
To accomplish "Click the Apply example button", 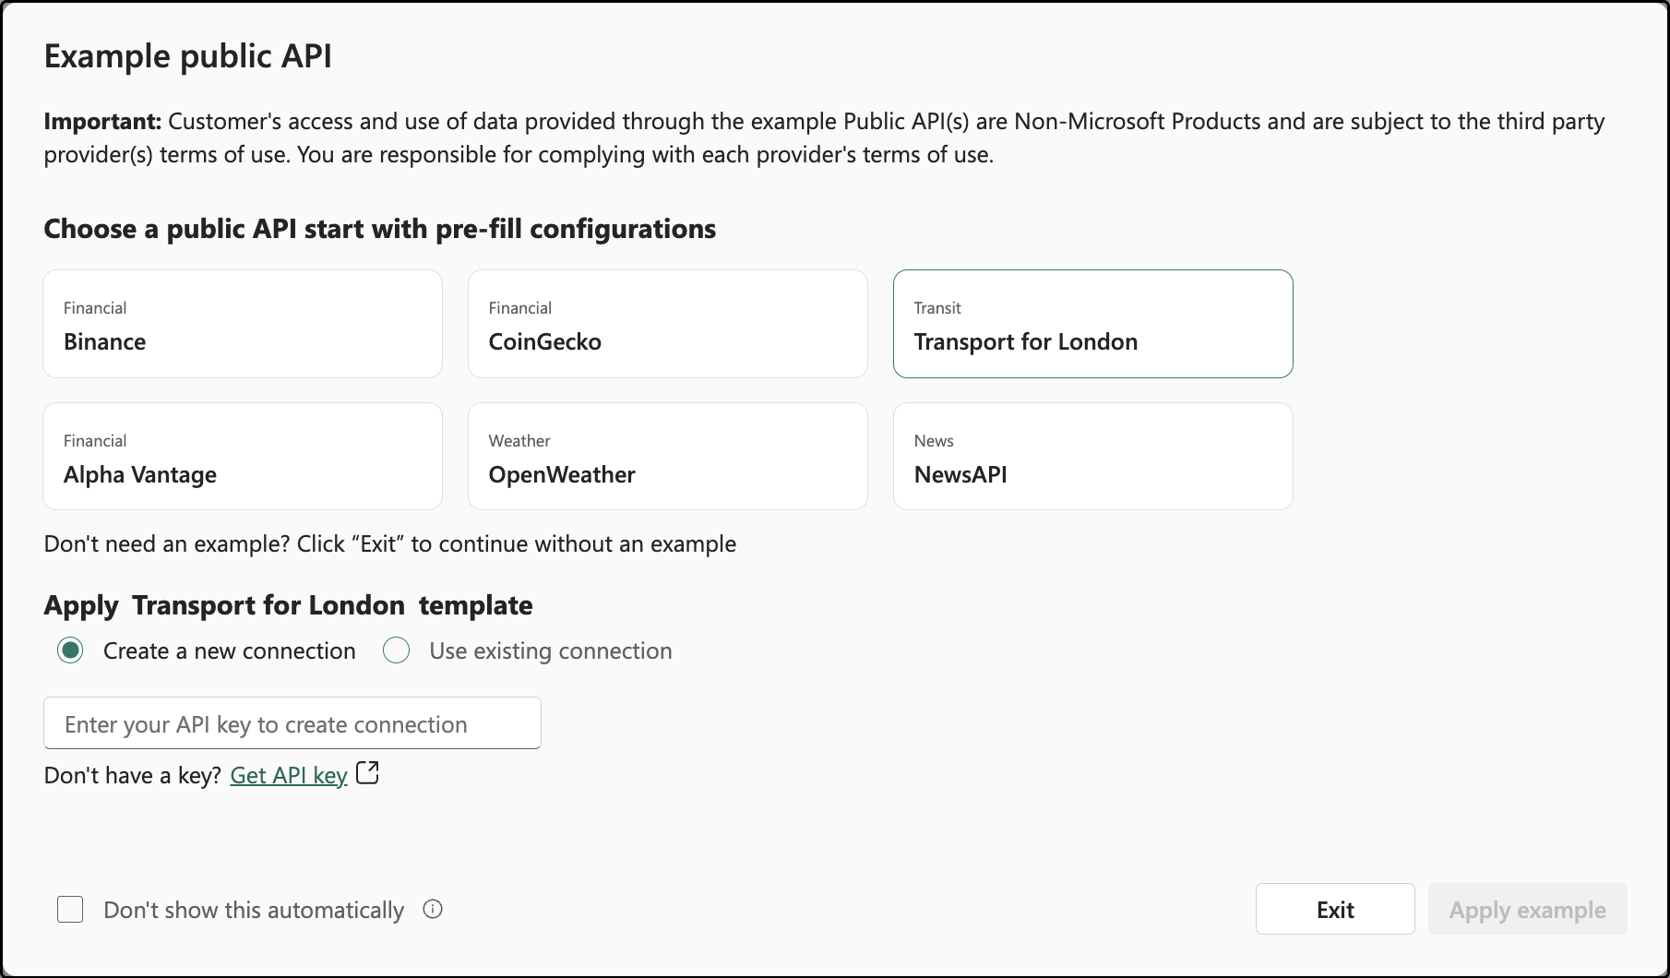I will [x=1527, y=910].
